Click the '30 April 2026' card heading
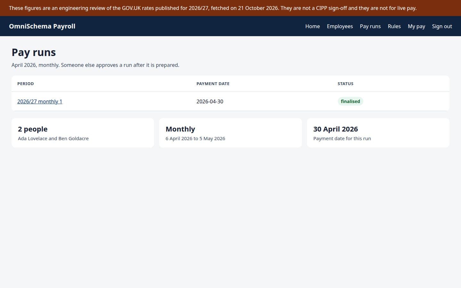The width and height of the screenshot is (461, 288). pos(336,129)
